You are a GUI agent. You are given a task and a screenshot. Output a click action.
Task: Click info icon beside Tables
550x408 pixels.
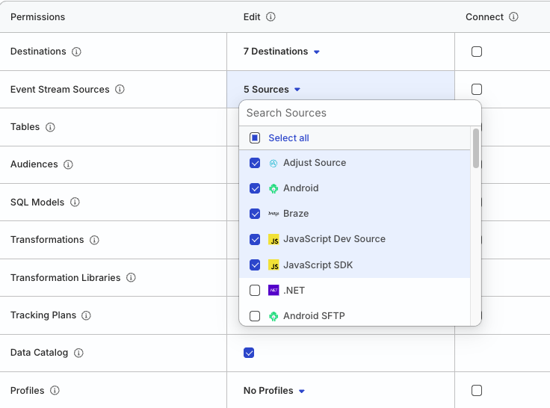(x=50, y=127)
